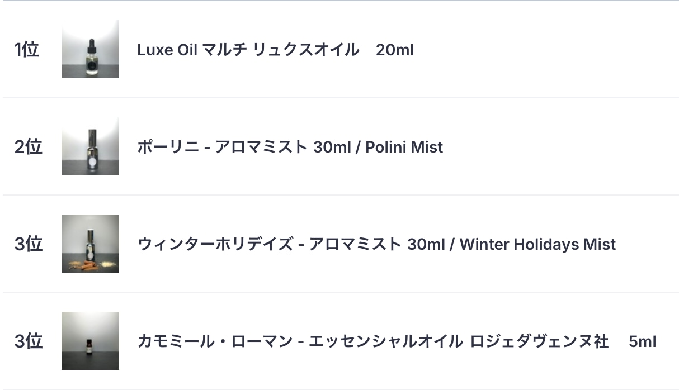Open the カモミール・ローマン エッセンシャルオイル product link
679x390 pixels.
coord(397,341)
